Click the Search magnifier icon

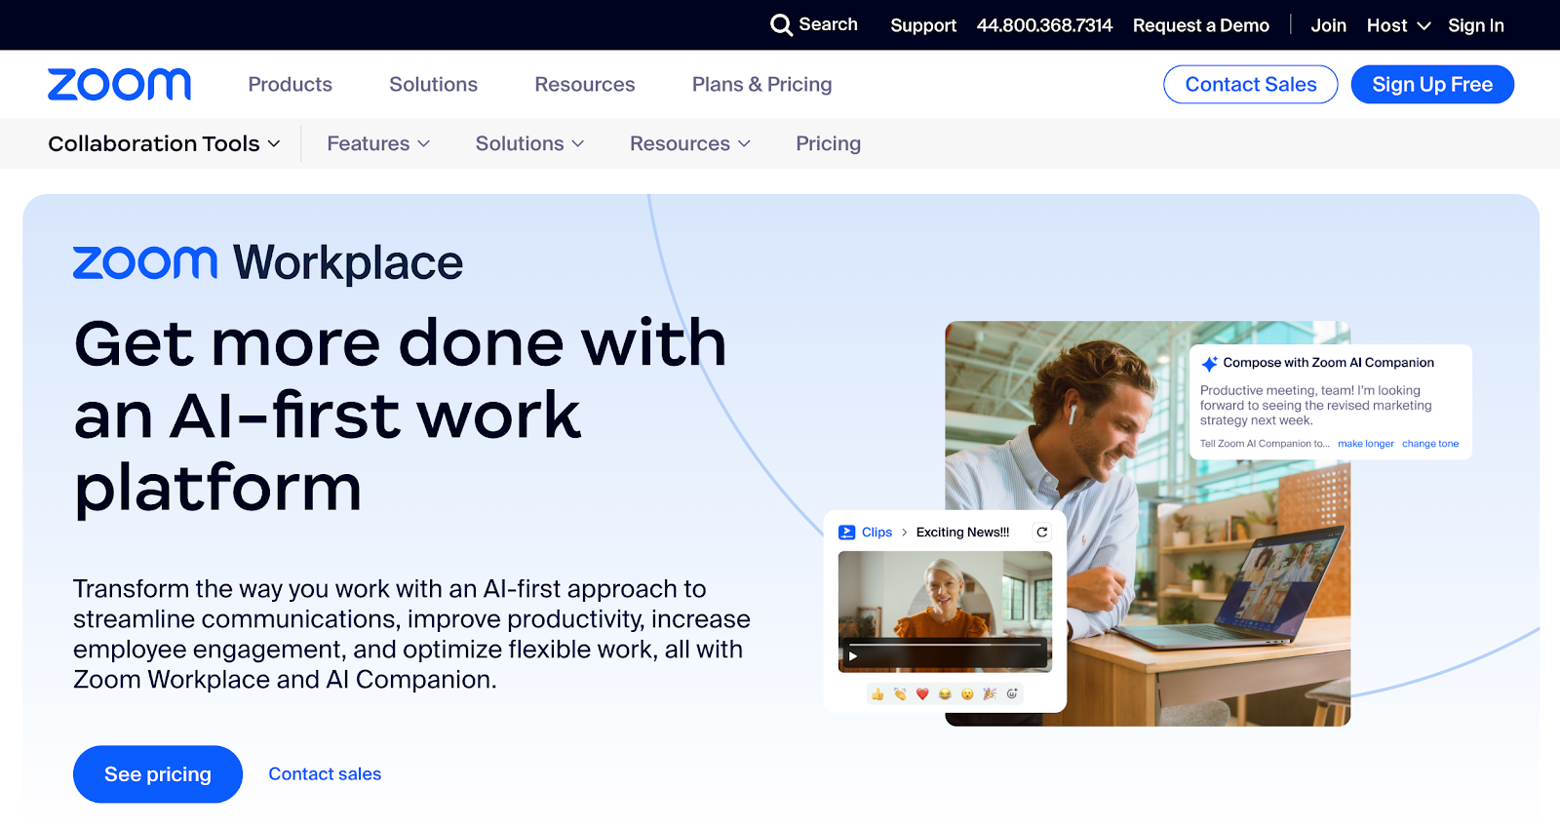pyautogui.click(x=781, y=24)
